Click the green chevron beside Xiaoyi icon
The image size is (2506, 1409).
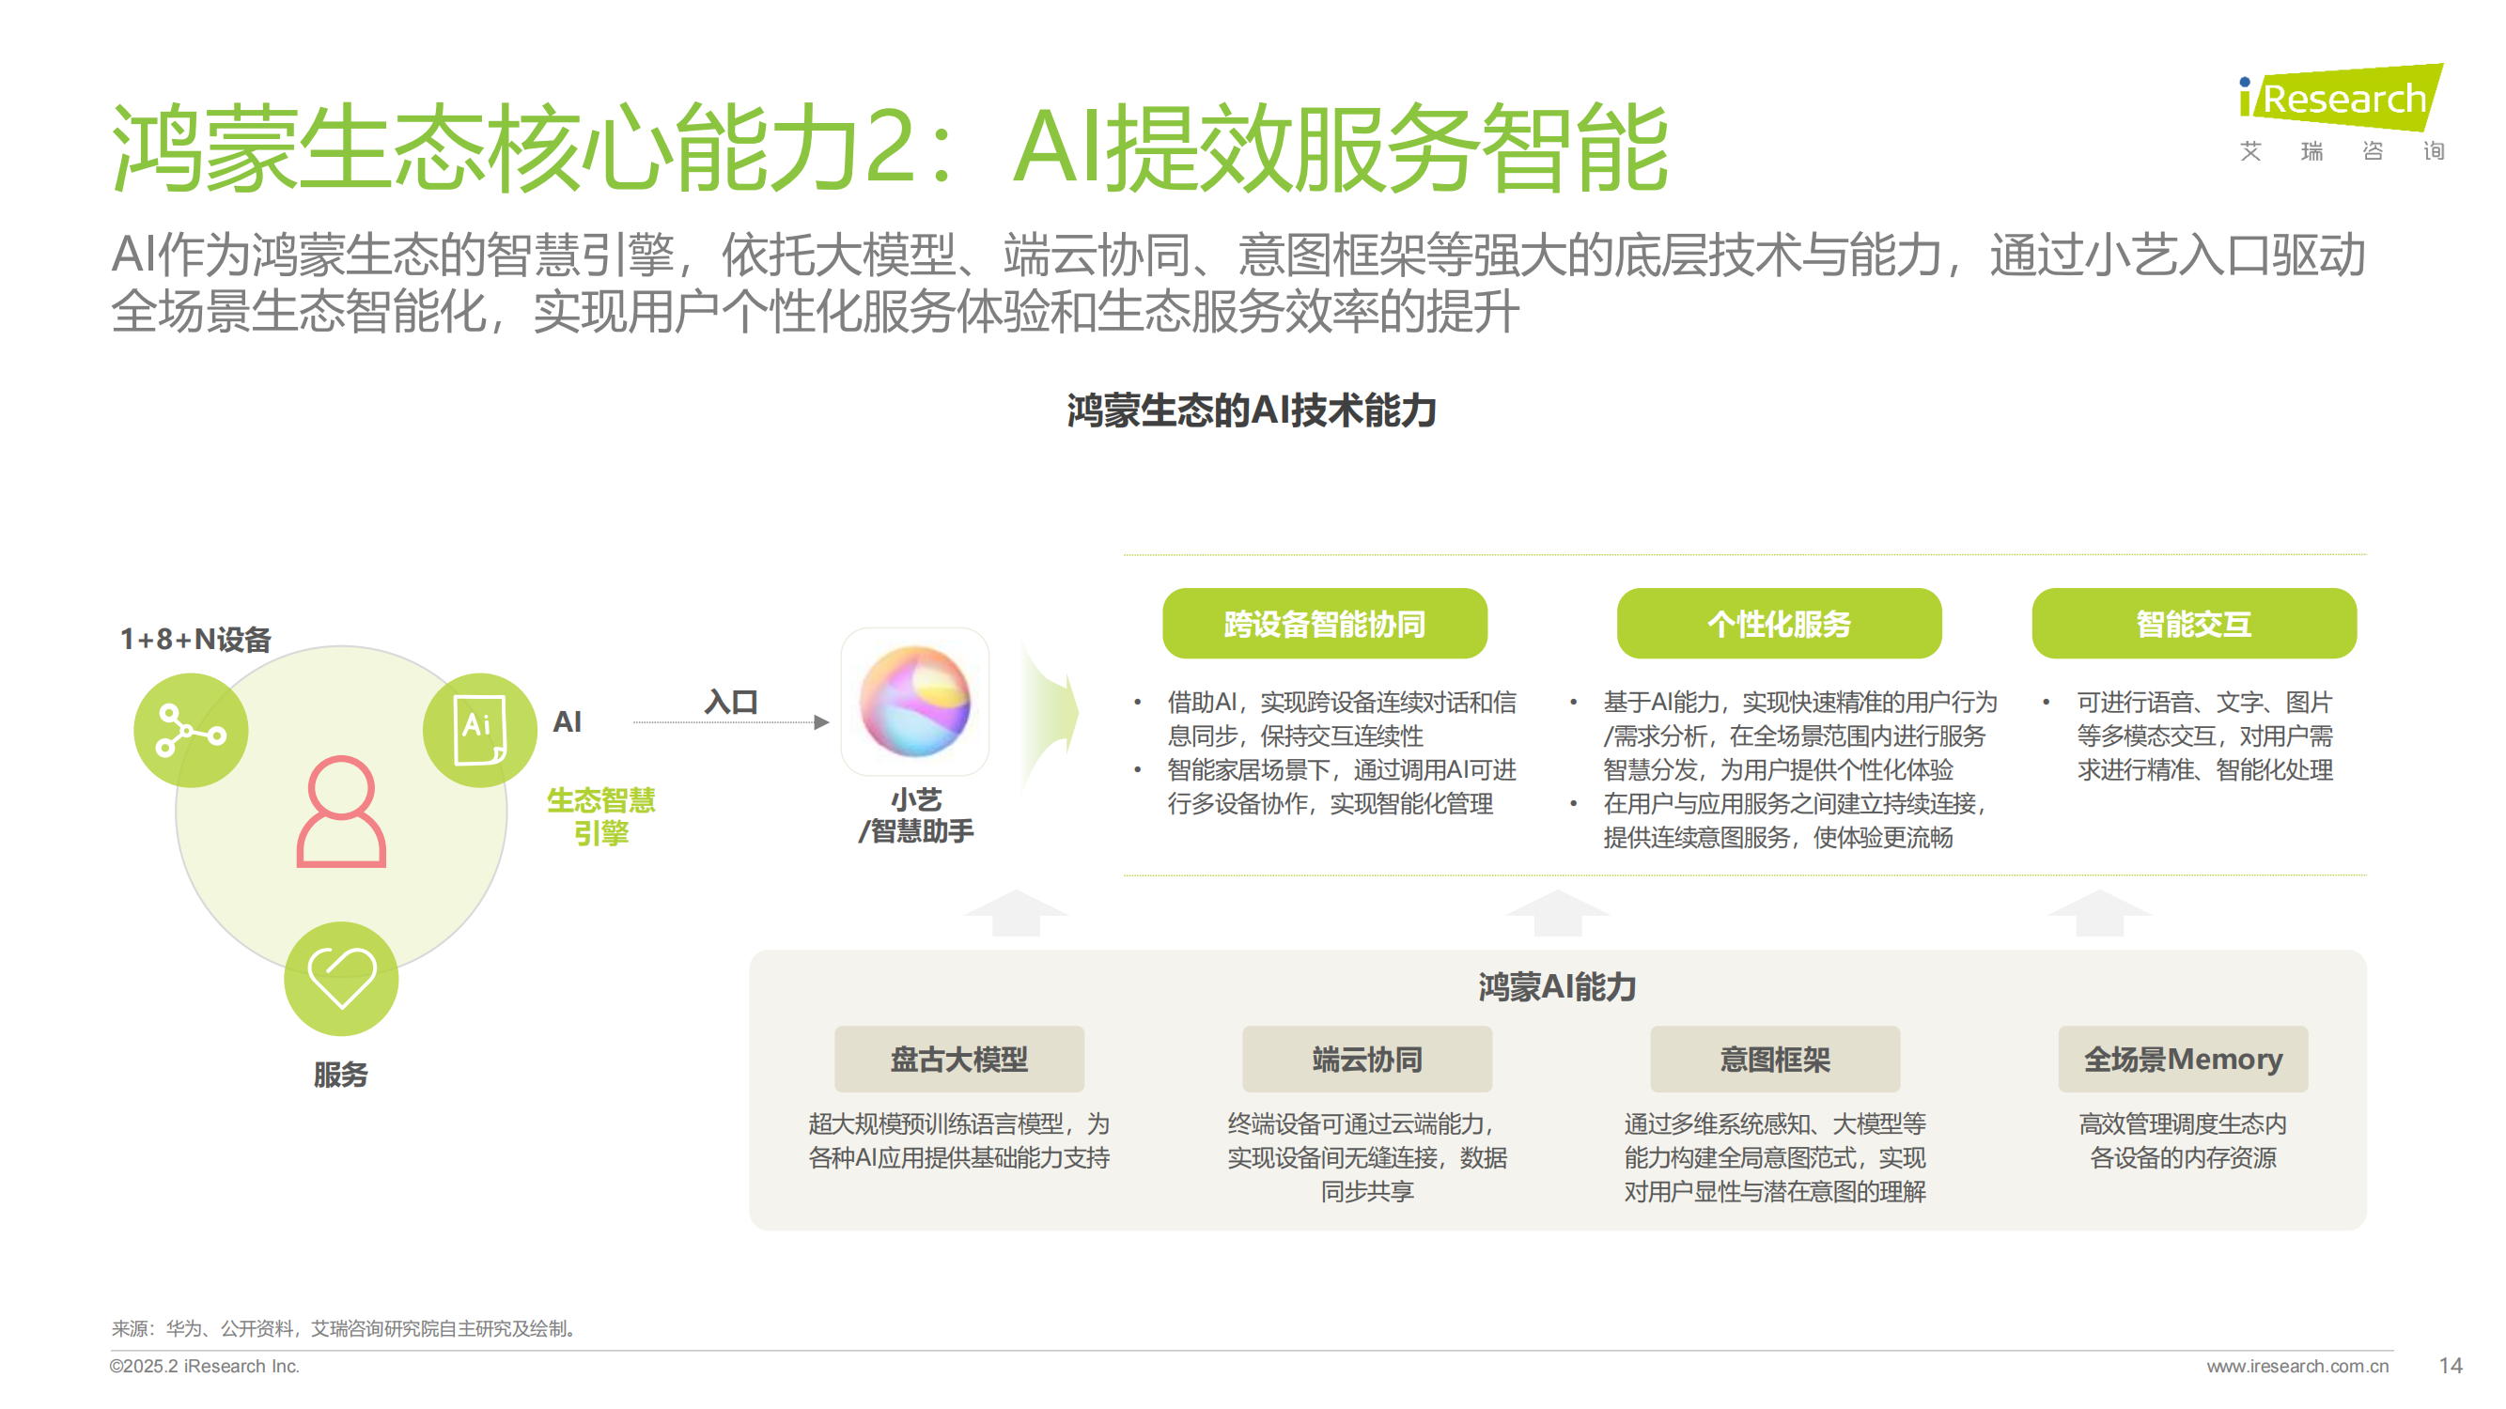(x=1051, y=713)
